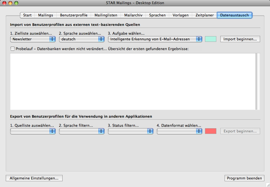Click the results area vertical scrollbar
Viewport: 270px width, 187px height.
[258, 81]
